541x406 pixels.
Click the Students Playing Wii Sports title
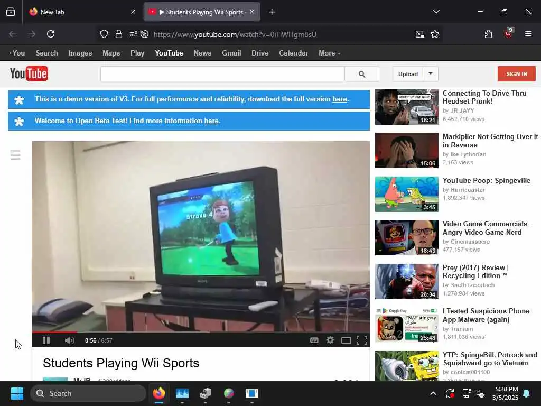[121, 363]
